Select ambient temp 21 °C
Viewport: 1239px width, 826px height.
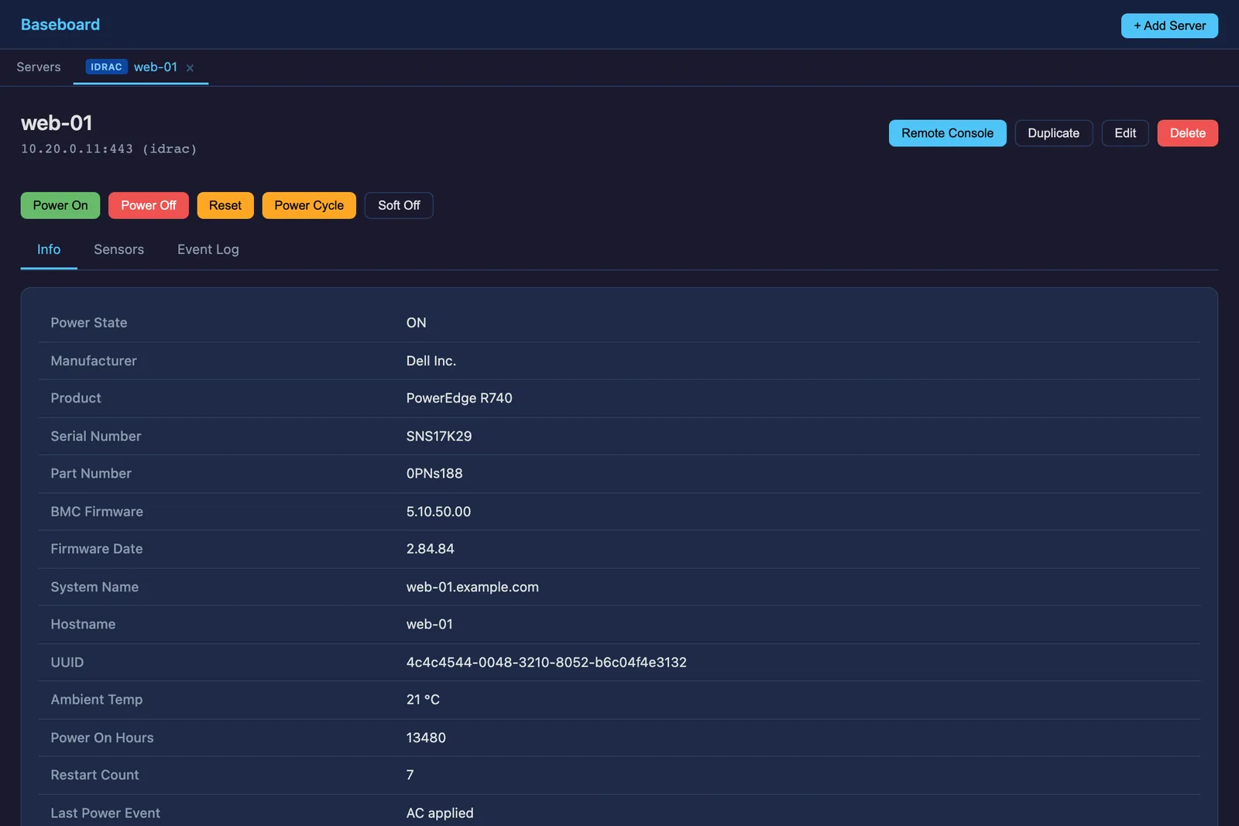[423, 700]
